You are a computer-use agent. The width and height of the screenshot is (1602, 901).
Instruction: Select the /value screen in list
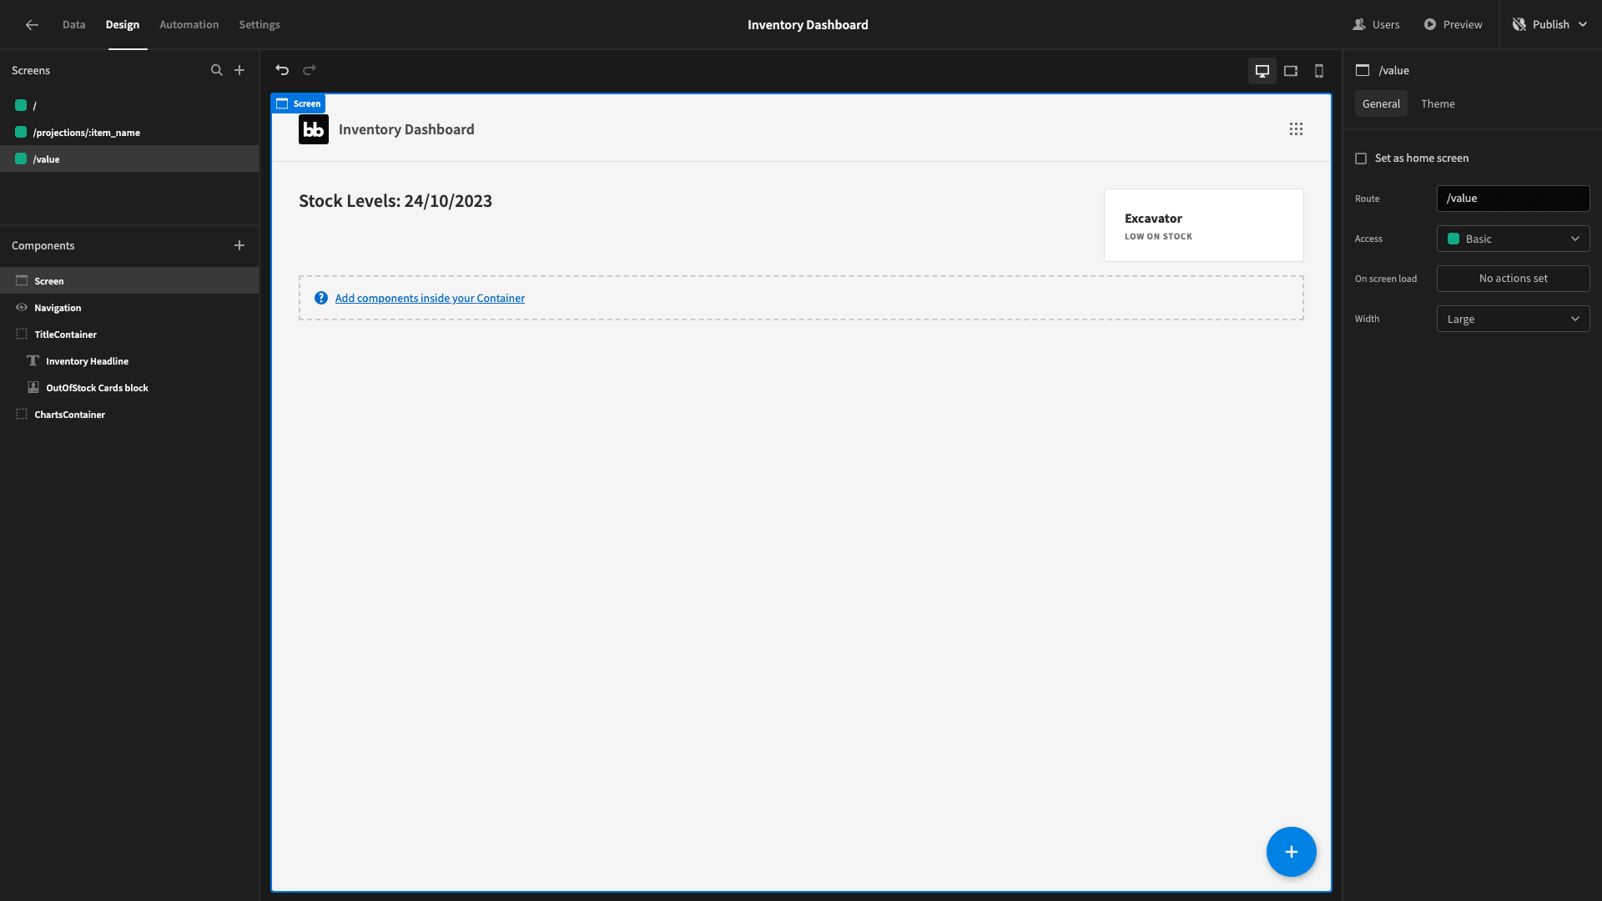point(129,159)
